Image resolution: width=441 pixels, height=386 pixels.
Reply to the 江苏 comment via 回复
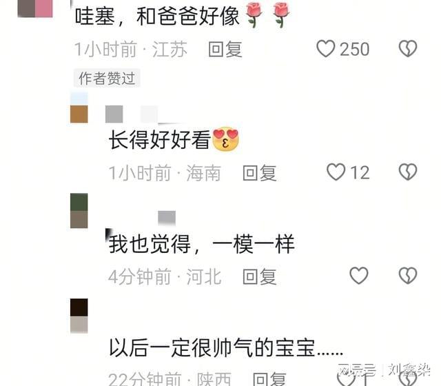225,49
